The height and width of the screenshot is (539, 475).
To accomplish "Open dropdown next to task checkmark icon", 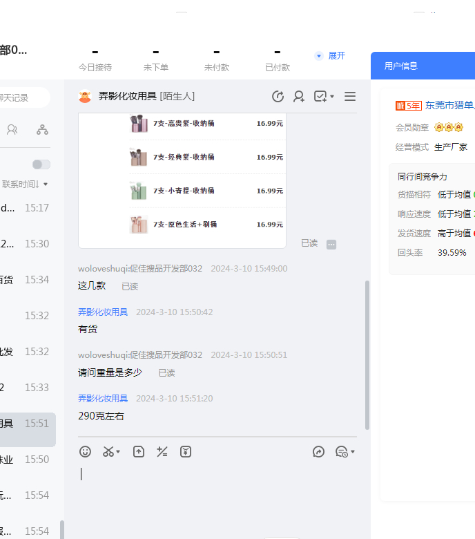I will pyautogui.click(x=332, y=97).
